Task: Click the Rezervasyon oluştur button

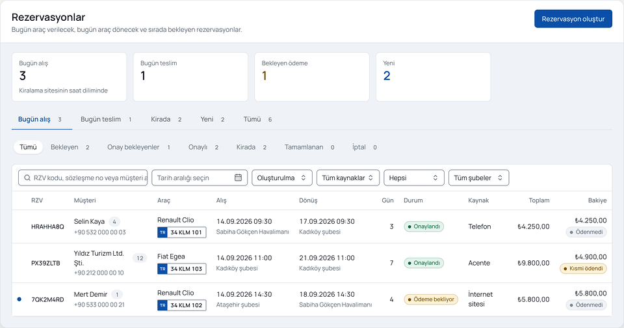Action: point(573,19)
